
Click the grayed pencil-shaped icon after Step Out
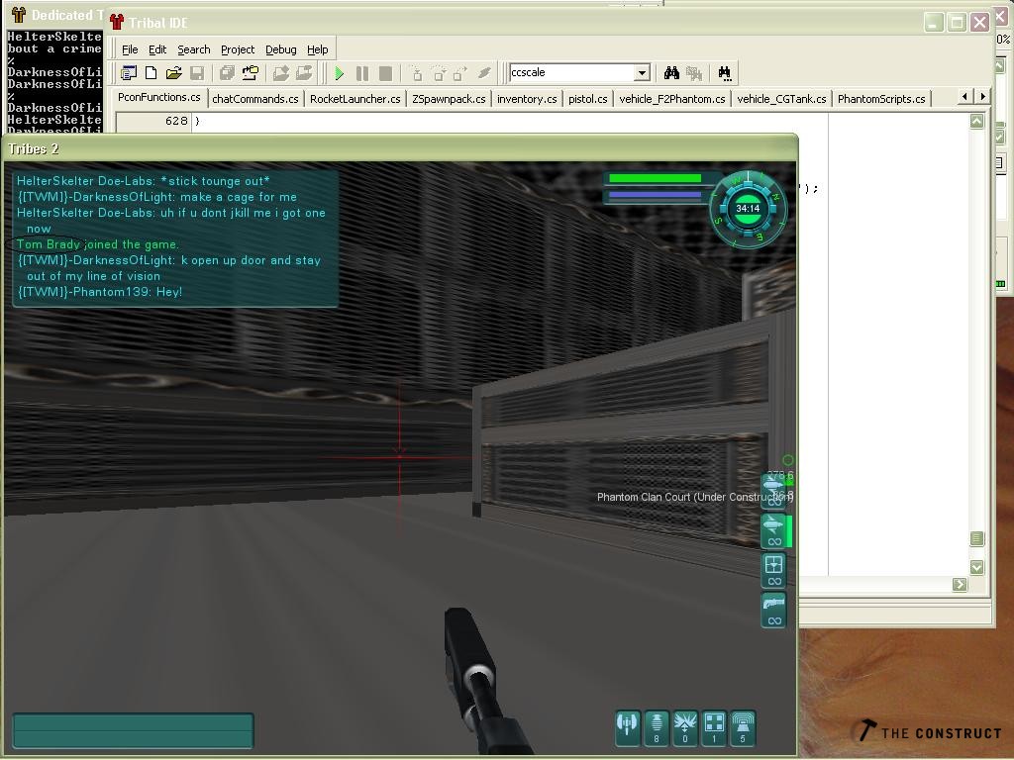click(484, 73)
